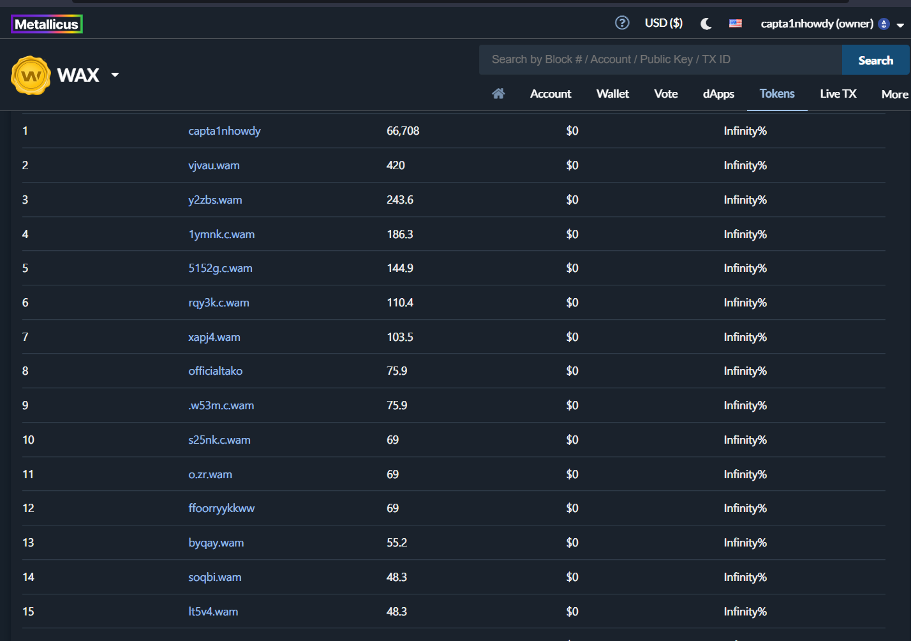Open the Vote menu
This screenshot has height=641, width=911.
(x=666, y=94)
